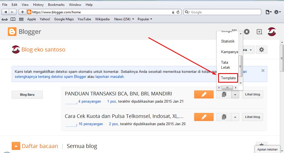The width and height of the screenshot is (284, 153).
Task: Go back with the browser back arrow
Action: pyautogui.click(x=6, y=12)
